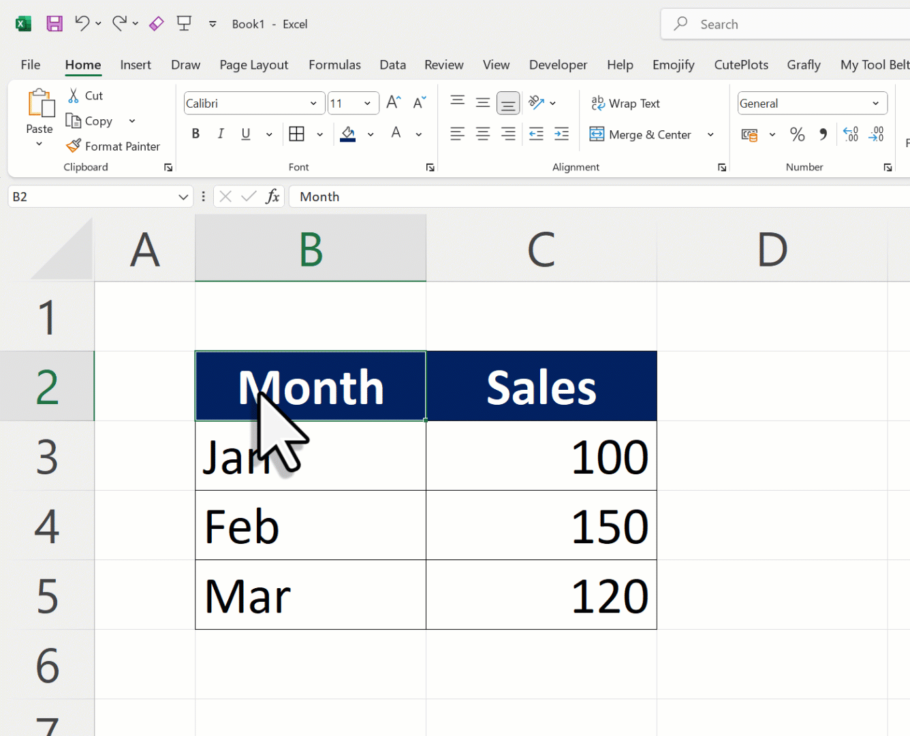Apply the dark blue fill color swatch

(x=348, y=134)
